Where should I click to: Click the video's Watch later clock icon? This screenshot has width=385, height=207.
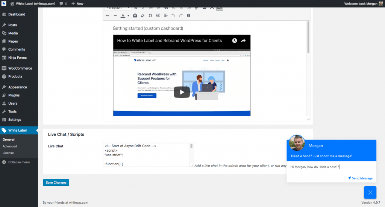point(235,41)
